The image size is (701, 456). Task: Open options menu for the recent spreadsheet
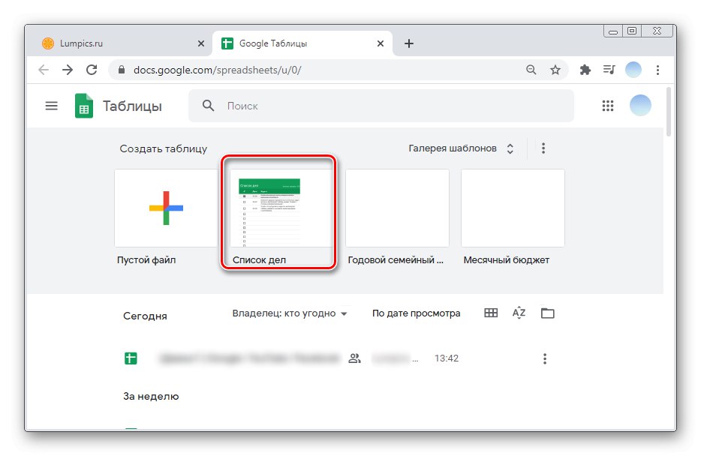[x=544, y=358]
